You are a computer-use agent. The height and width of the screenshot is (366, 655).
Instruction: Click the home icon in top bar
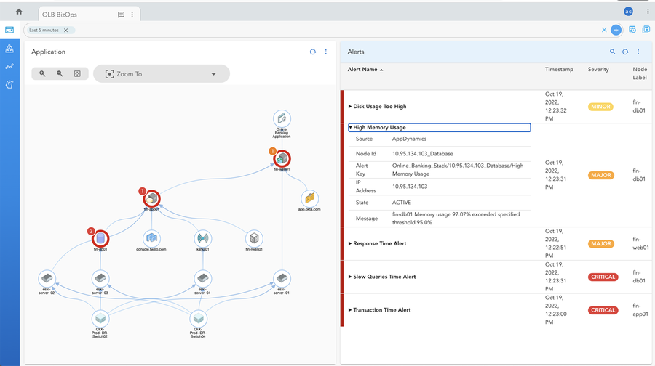19,12
